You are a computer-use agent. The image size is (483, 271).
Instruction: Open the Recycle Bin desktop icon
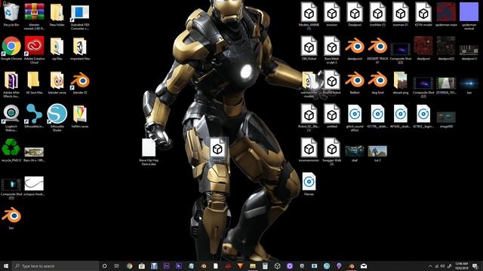[11, 13]
